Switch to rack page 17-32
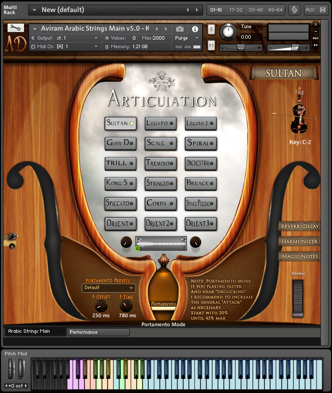This screenshot has width=332, height=393. [x=236, y=10]
